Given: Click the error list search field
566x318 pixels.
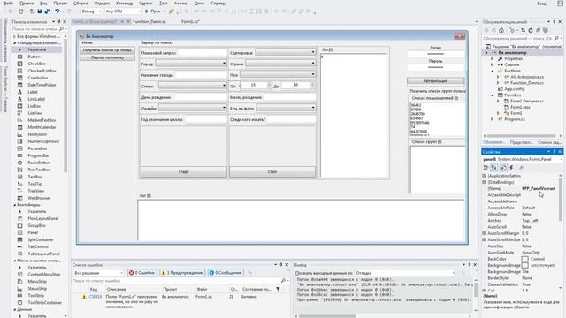Looking at the screenshot, I should click(x=177, y=281).
